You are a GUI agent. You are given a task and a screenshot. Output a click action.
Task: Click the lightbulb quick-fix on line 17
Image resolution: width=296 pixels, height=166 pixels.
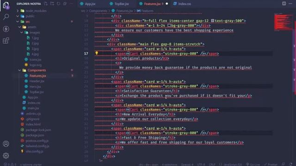coord(97,53)
